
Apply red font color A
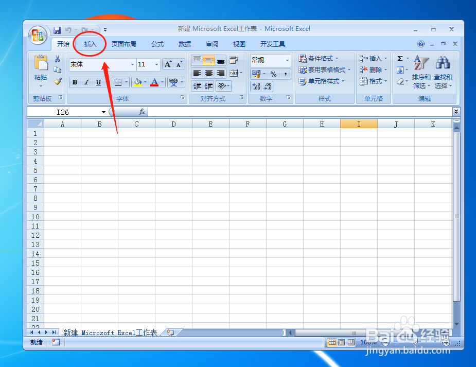click(154, 82)
